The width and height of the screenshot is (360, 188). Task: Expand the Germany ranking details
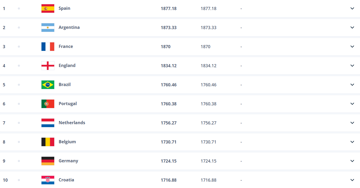352,161
